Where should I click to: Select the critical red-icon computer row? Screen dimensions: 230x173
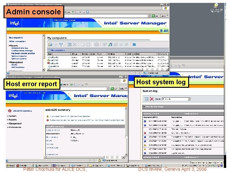tap(108, 63)
